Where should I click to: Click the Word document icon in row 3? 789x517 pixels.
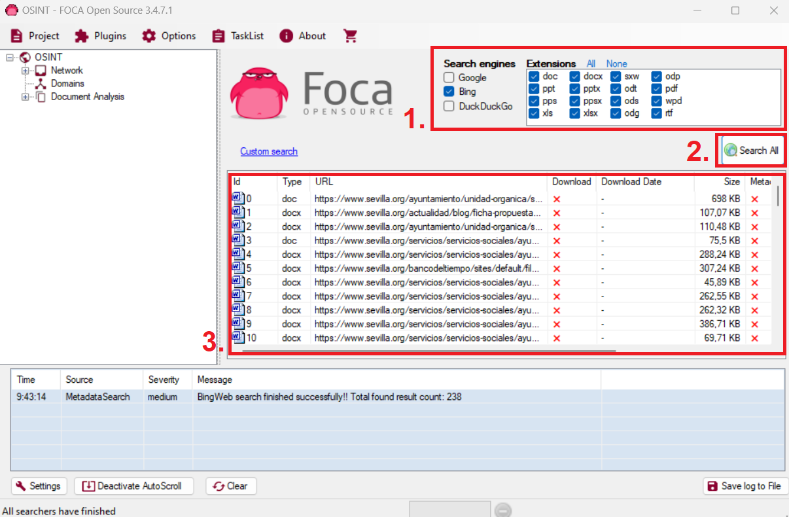pos(237,240)
